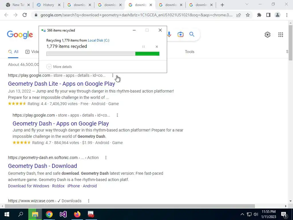Click the horizontal scrollbar thumb
The height and width of the screenshot is (220, 293).
(130, 206)
